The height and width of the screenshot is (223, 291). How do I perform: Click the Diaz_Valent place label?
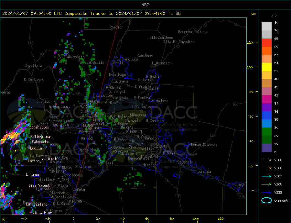(39, 185)
